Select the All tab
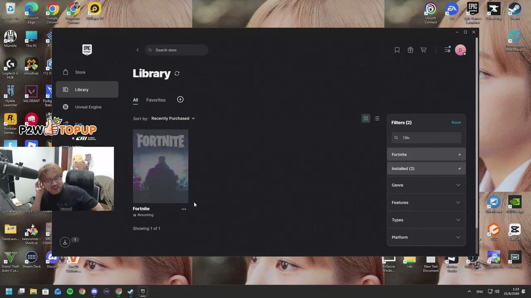This screenshot has width=531, height=298. tap(135, 100)
